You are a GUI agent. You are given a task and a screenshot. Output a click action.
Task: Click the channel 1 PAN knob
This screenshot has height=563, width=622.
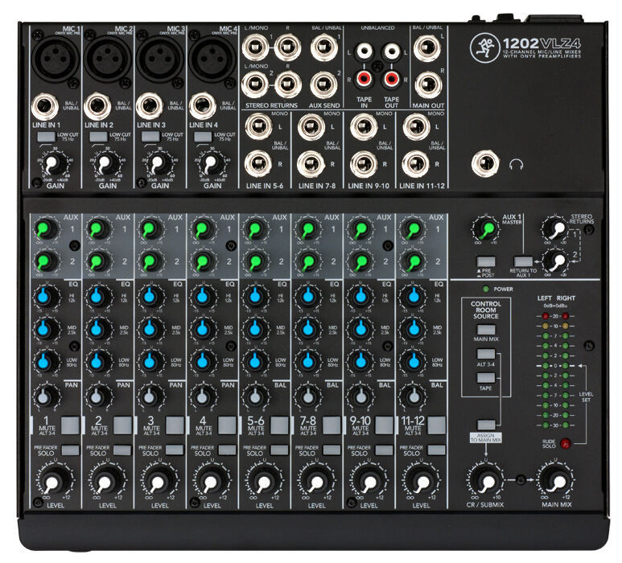coord(46,396)
